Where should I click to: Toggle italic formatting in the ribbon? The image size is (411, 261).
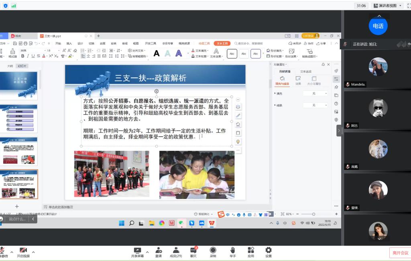point(28,56)
